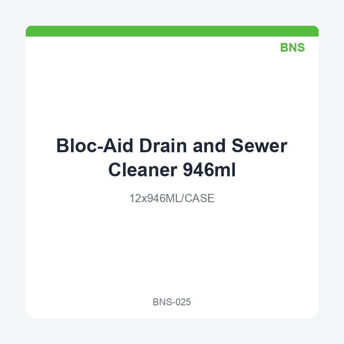This screenshot has width=344, height=344.
Task: Click the word and in heading
Action: tap(209, 145)
